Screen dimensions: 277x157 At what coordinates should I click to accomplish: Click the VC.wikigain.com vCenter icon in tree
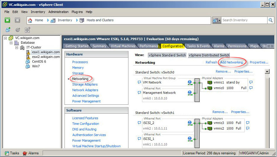point(11,38)
